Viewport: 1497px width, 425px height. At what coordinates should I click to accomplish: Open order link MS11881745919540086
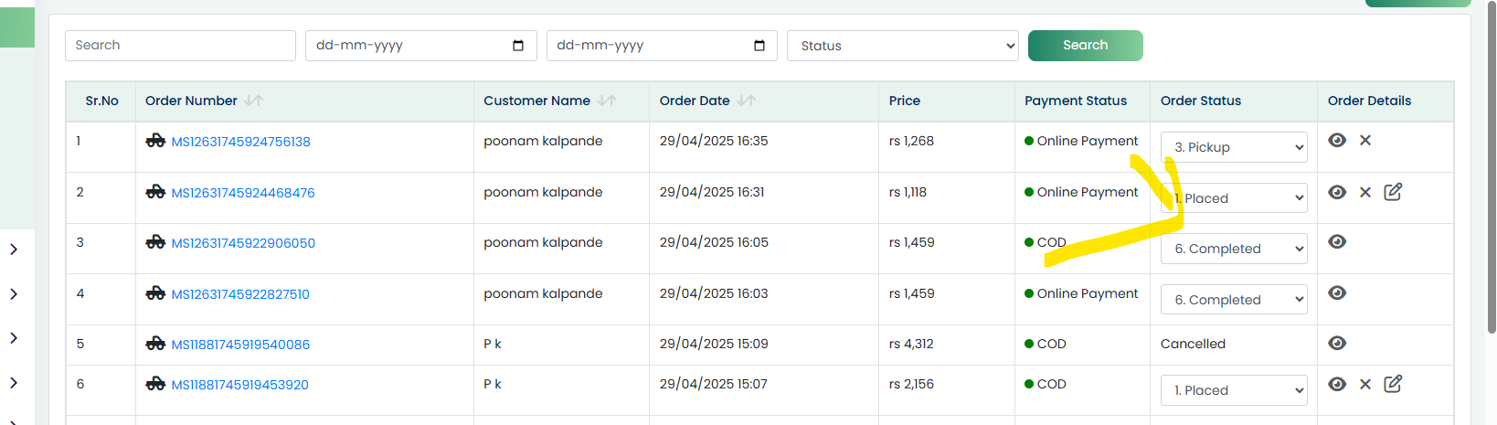pyautogui.click(x=240, y=345)
